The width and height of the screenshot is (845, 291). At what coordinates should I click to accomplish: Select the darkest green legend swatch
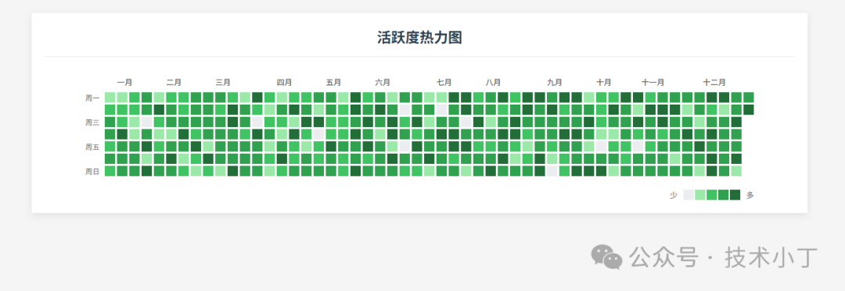(735, 195)
